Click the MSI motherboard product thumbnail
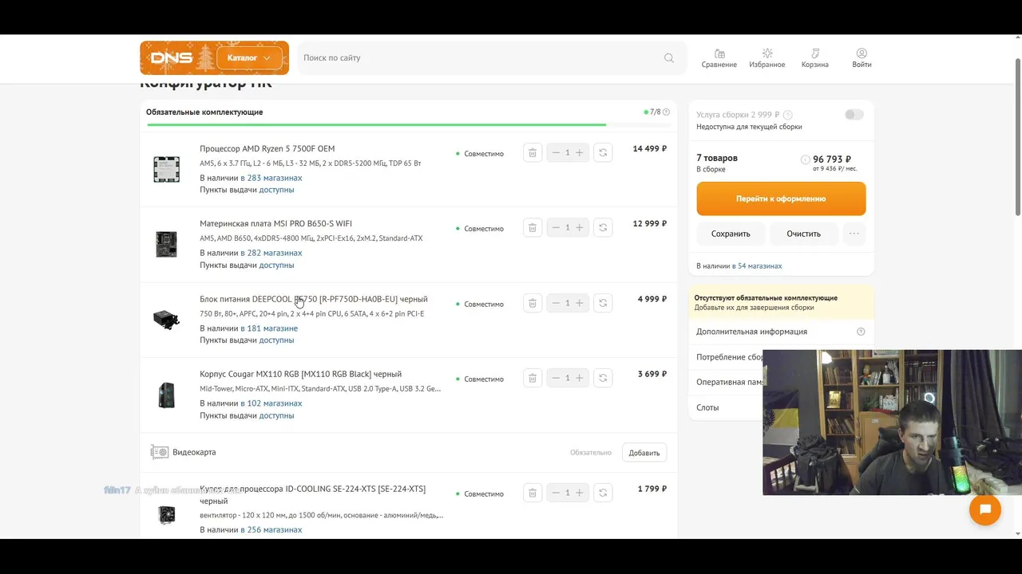 click(166, 244)
